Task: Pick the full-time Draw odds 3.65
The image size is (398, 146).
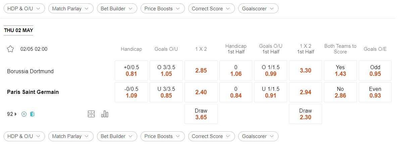Action: tap(201, 114)
